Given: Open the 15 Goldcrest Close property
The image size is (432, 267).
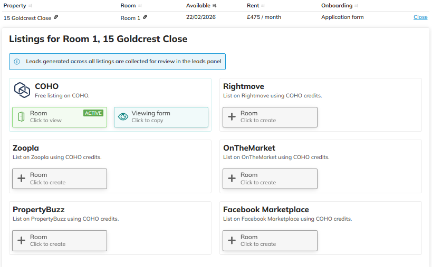Looking at the screenshot, I should pyautogui.click(x=27, y=18).
